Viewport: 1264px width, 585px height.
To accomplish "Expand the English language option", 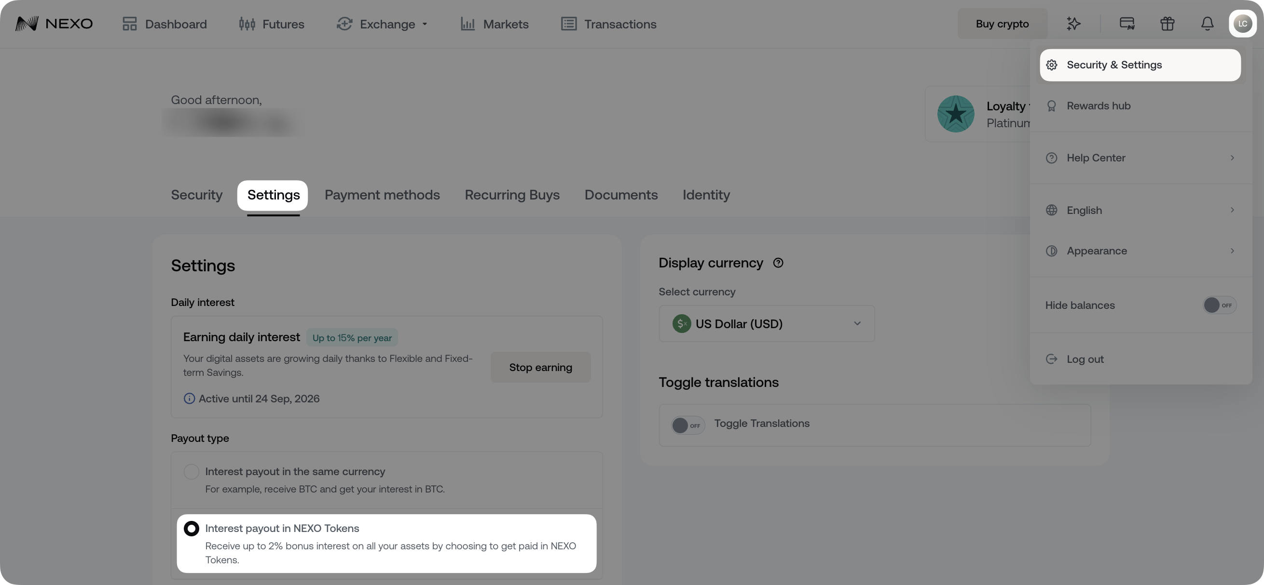I will pos(1140,210).
